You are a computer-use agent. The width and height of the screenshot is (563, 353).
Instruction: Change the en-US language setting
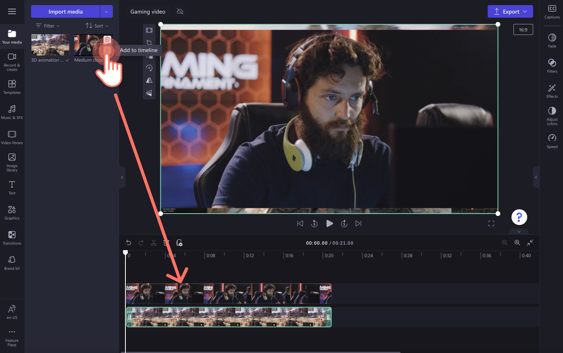click(12, 312)
